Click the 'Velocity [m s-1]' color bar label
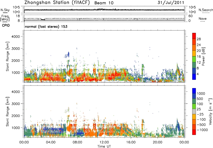The width and height of the screenshot is (213, 148). coord(210,111)
